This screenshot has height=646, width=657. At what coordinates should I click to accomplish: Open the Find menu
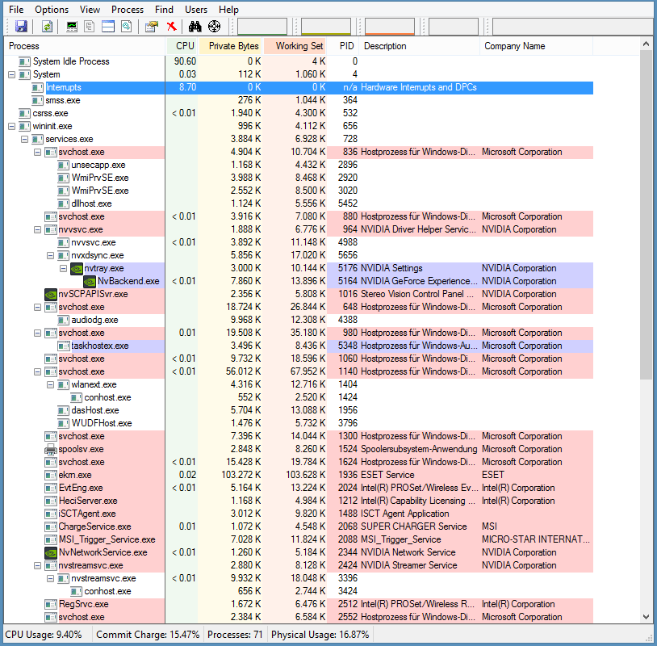(164, 9)
